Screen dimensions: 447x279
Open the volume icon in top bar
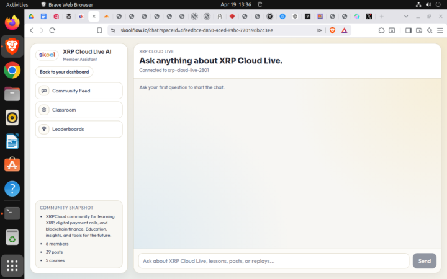pos(428,4)
